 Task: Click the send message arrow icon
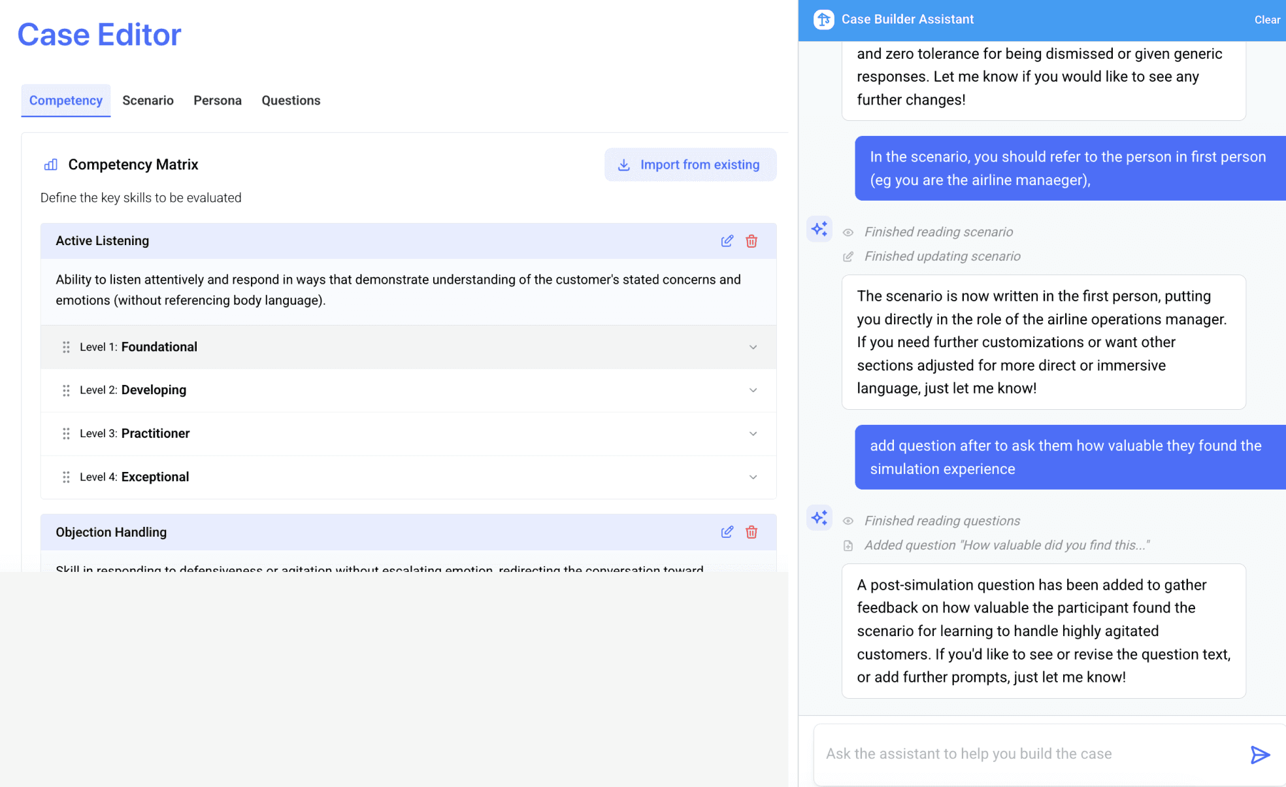(1259, 754)
